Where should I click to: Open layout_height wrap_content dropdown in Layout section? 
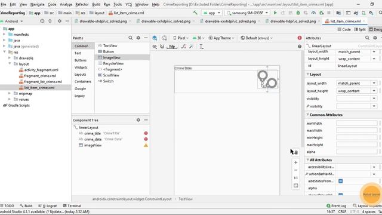tap(374, 91)
